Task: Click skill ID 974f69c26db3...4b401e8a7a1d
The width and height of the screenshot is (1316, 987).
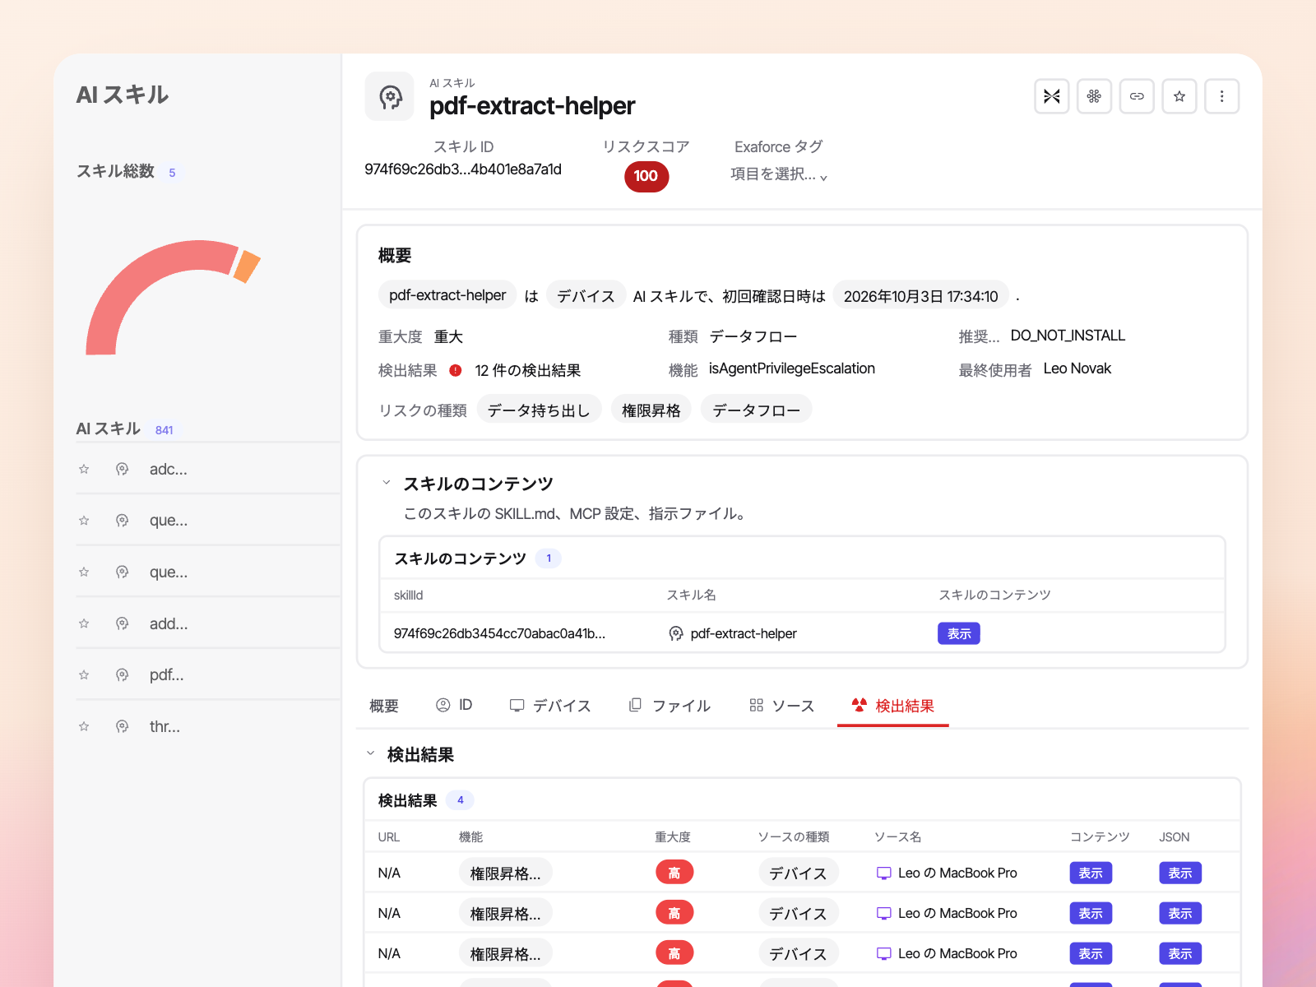Action: coord(463,169)
